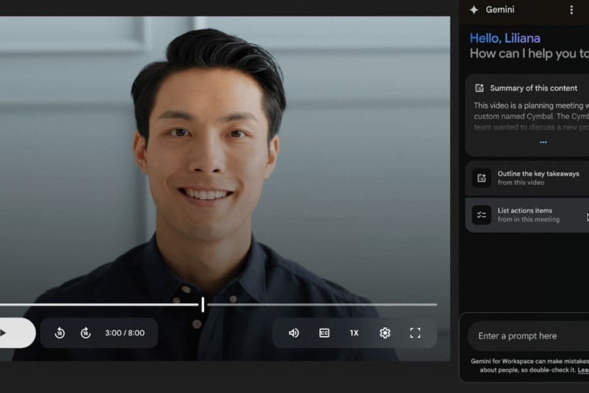Open video settings gear icon
Screen dimensions: 589x393
coord(385,333)
